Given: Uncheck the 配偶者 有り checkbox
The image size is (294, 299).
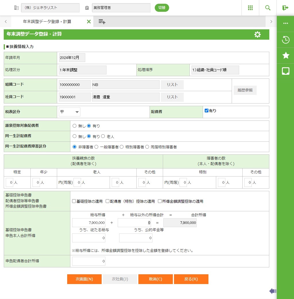Looking at the screenshot, I should 206,111.
